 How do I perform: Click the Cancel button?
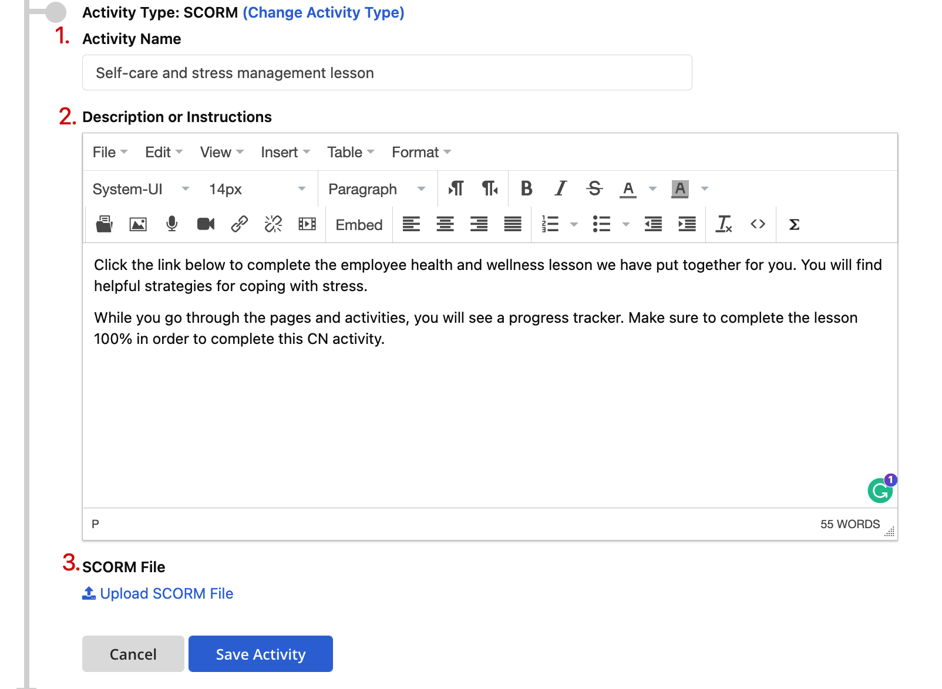tap(133, 654)
